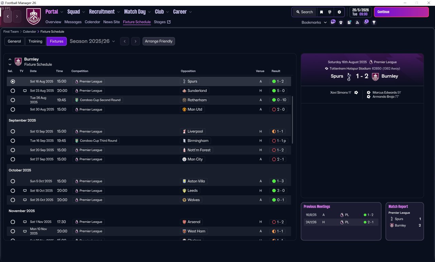The image size is (435, 262).
Task: Open the Calendar sub-menu item
Action: [92, 22]
